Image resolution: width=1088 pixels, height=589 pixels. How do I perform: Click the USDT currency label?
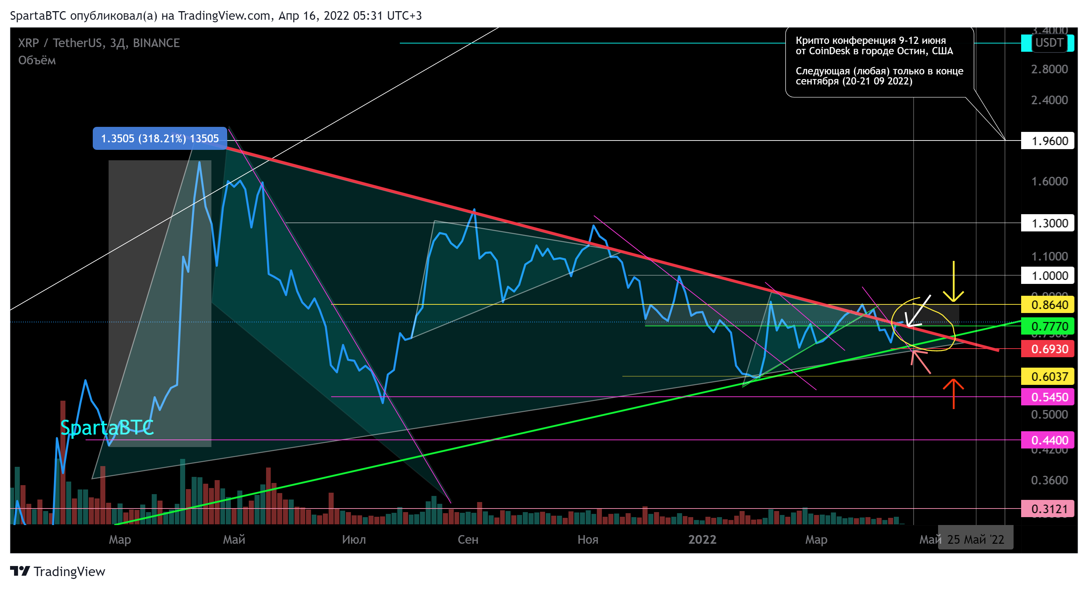point(1049,43)
